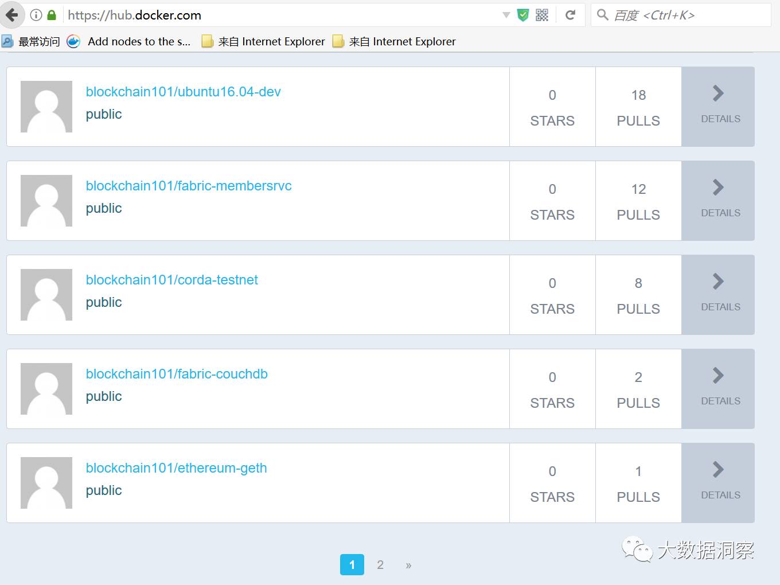Open first 来自 Internet Explorer bookmark folder
Screen dimensions: 780x585
pos(263,41)
